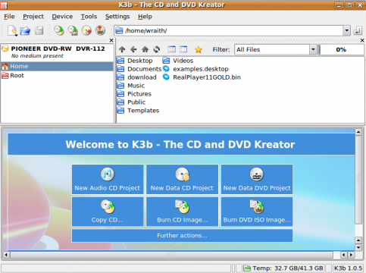This screenshot has height=273, width=366.
Task: Open Further actions... list
Action: pyautogui.click(x=182, y=236)
